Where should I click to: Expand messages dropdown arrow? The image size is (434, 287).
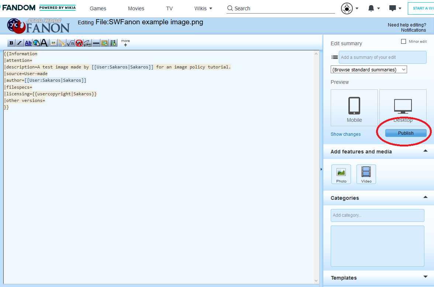[x=400, y=8]
